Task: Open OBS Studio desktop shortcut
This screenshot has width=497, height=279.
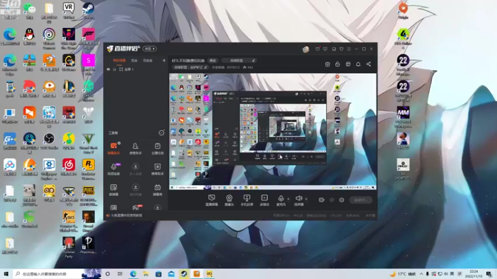Action: 49,141
